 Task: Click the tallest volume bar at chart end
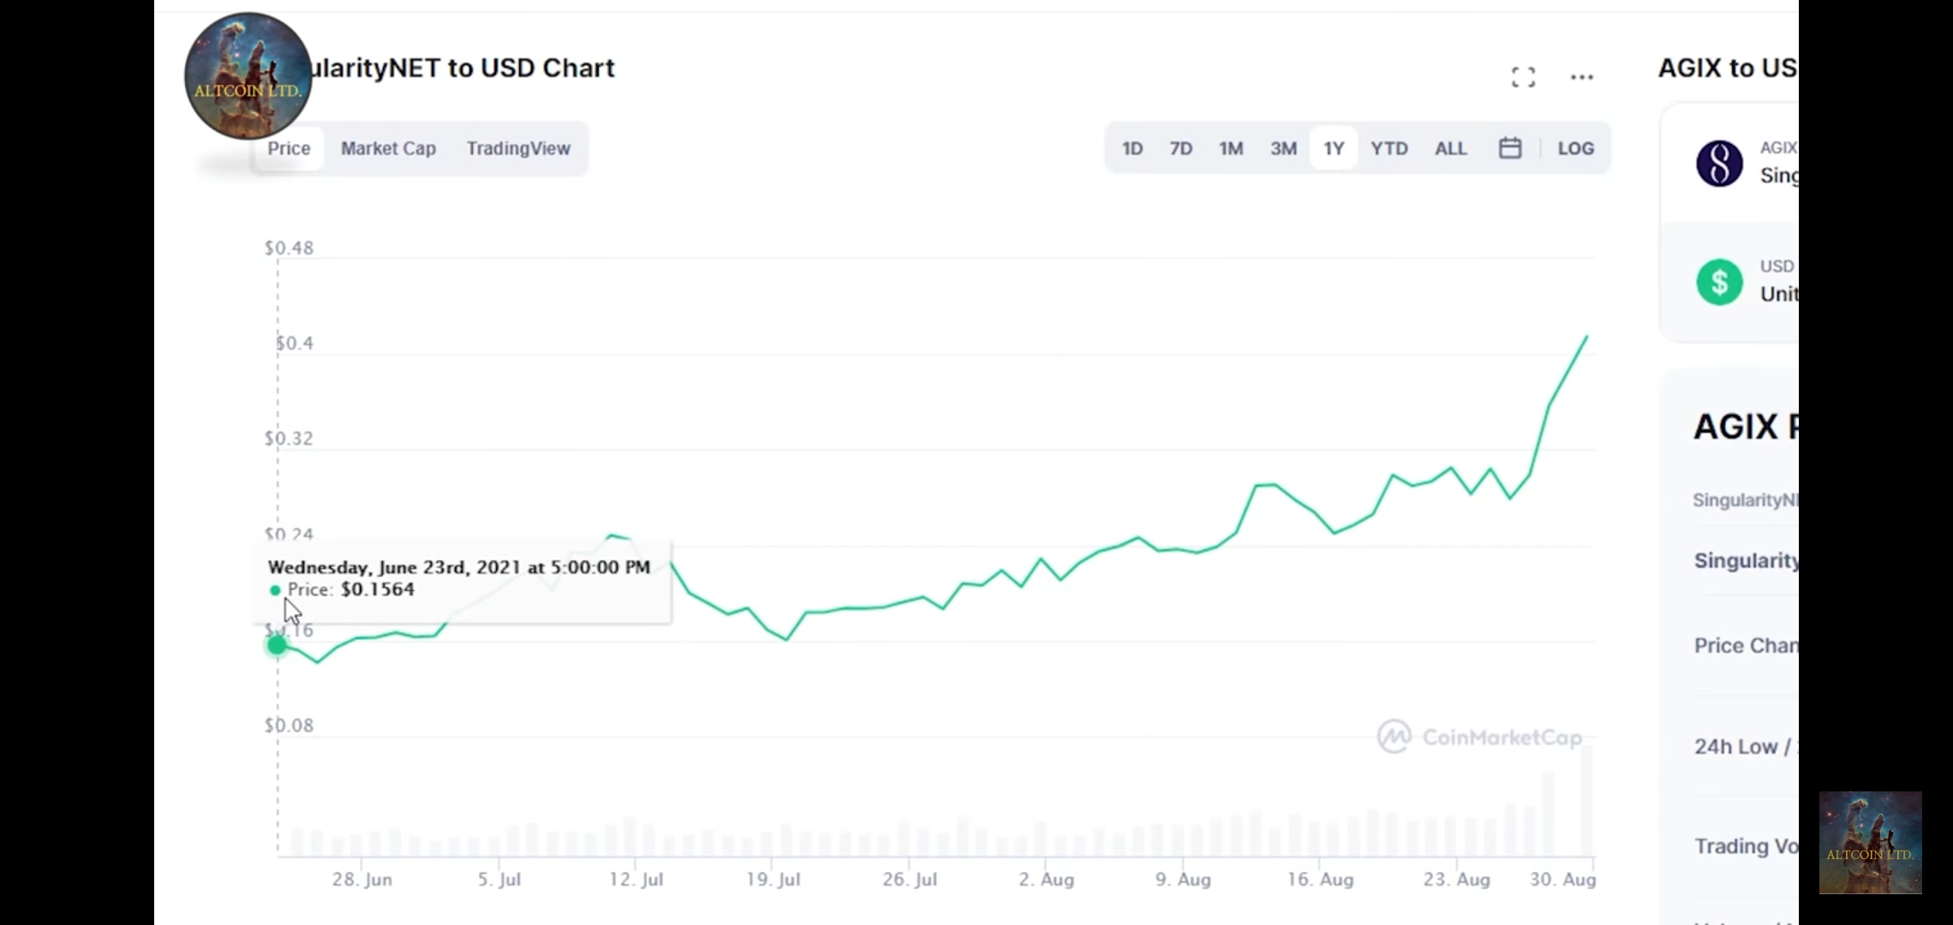click(1586, 800)
